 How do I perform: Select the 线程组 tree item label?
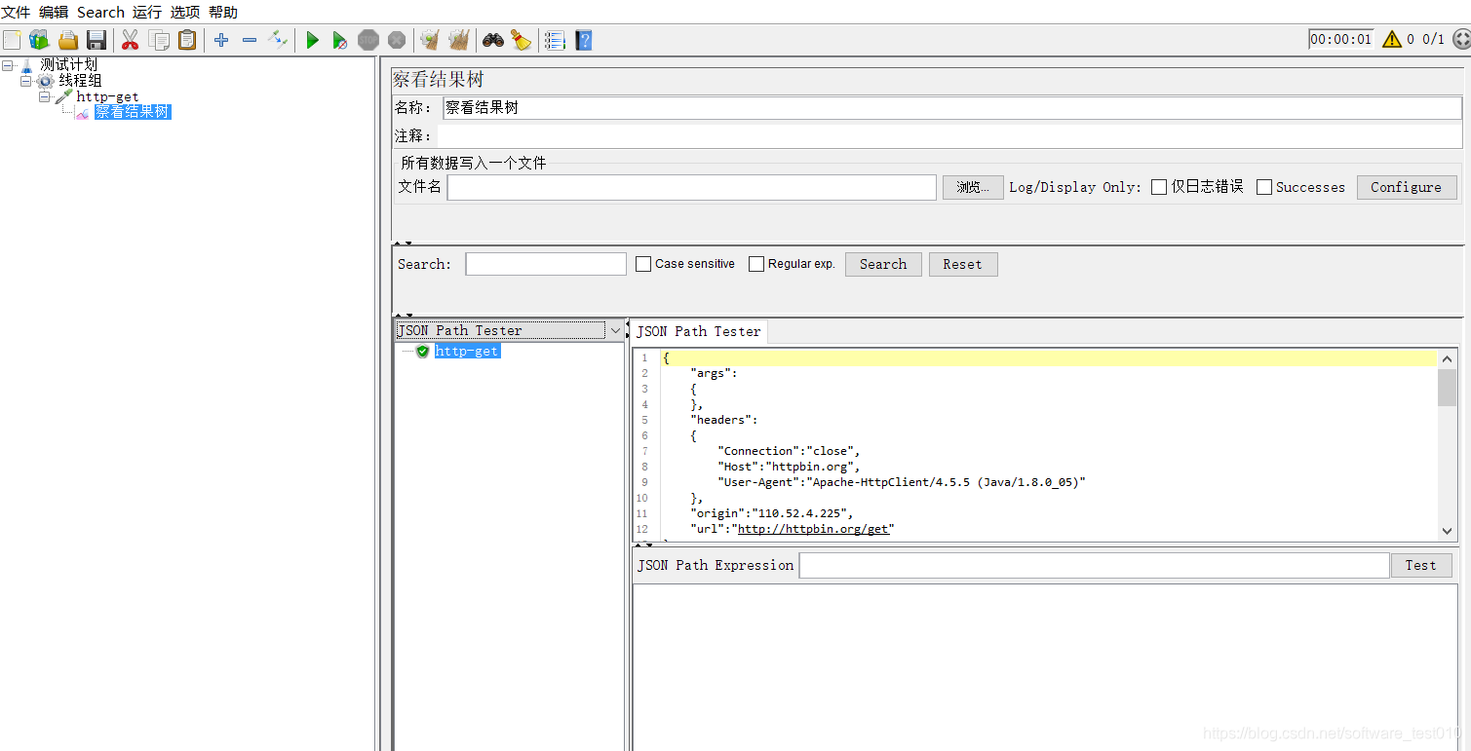click(80, 81)
